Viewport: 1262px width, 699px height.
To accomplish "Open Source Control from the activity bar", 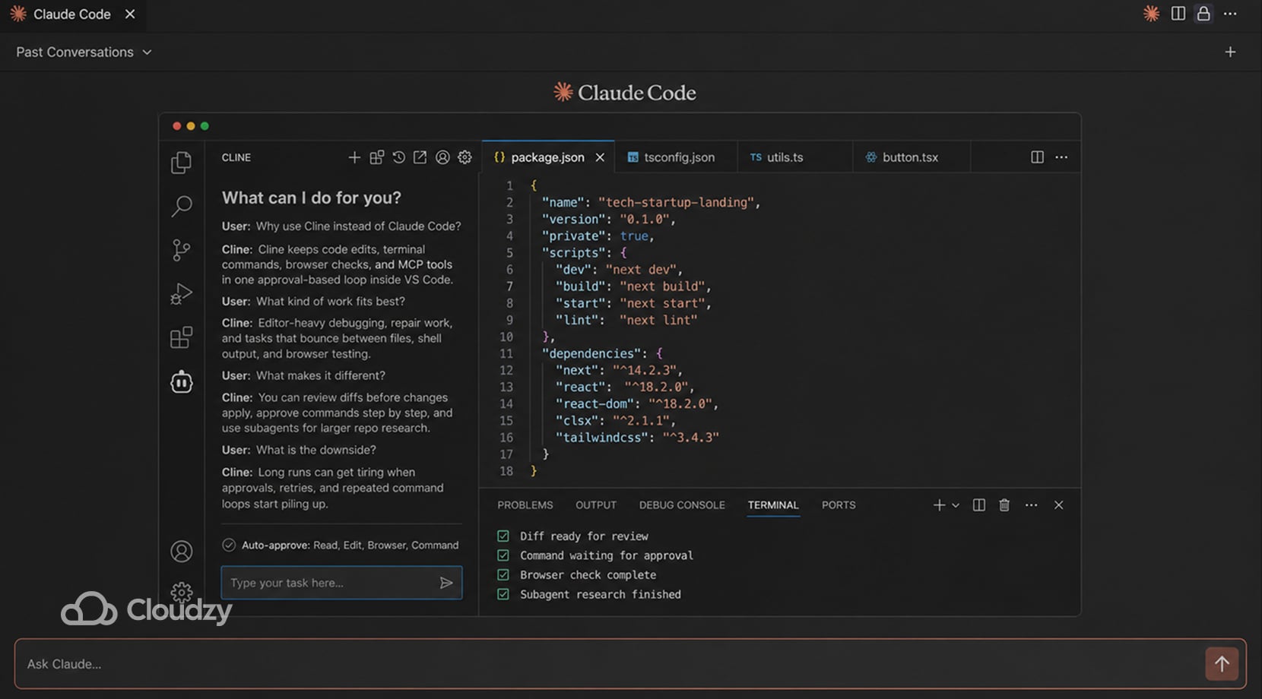I will pos(182,249).
